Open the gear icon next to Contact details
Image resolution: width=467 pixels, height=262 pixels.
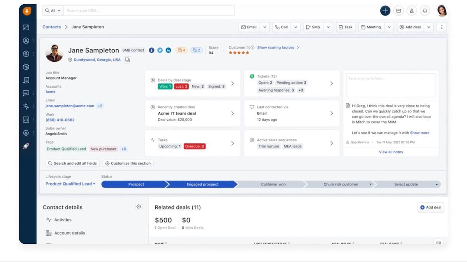click(139, 207)
